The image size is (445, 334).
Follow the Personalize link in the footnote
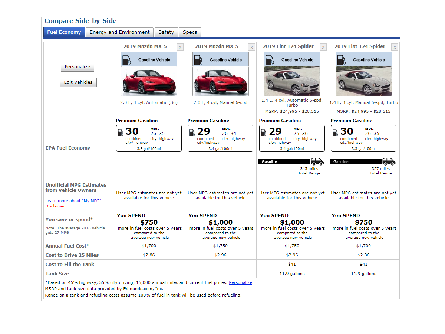point(240,282)
